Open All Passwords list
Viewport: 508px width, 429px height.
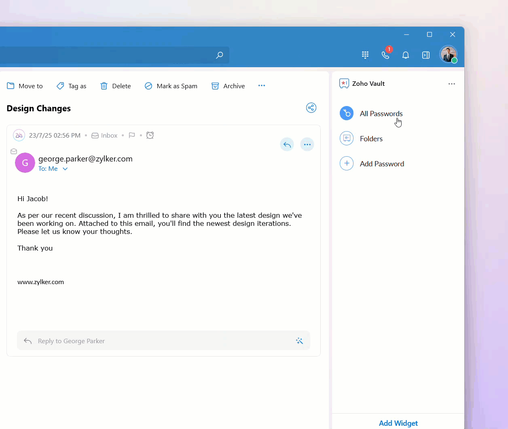pos(381,114)
